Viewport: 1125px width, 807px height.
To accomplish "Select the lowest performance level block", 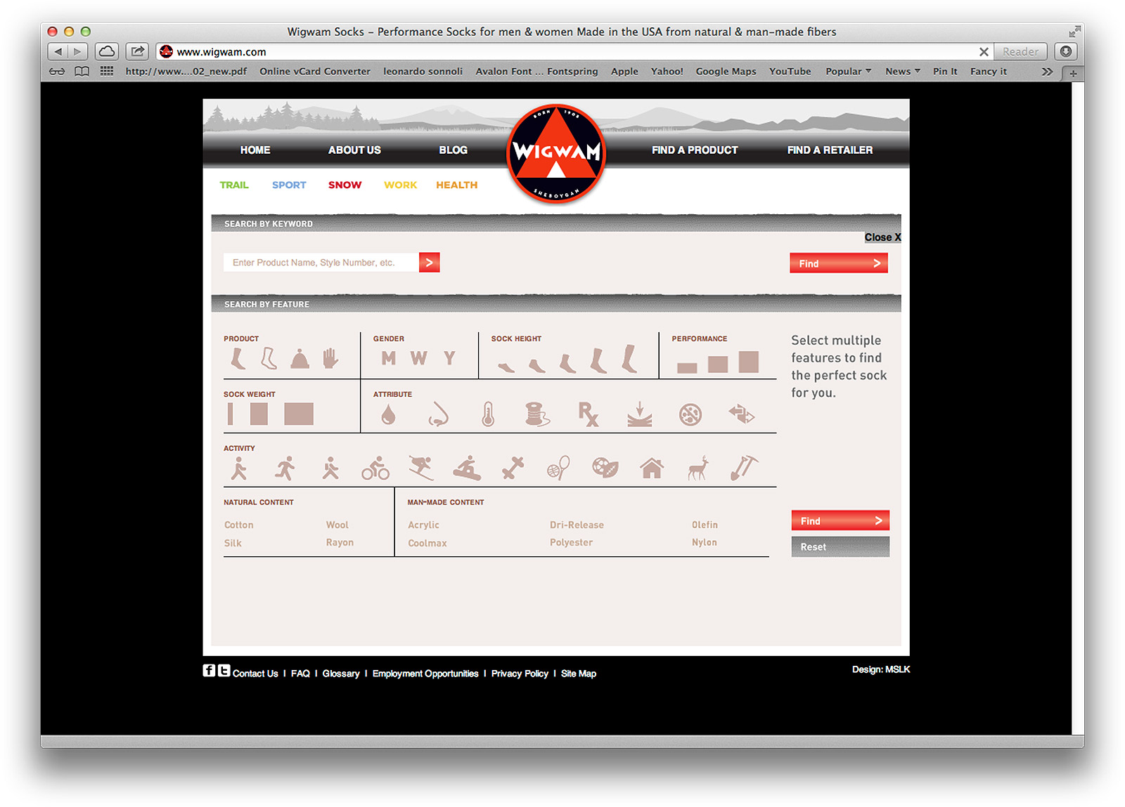I will [687, 368].
